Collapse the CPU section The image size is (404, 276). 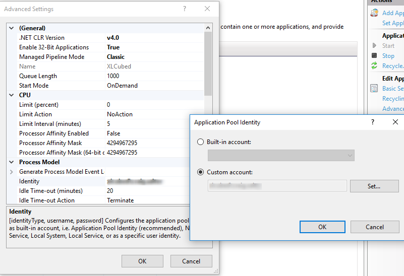(x=12, y=95)
